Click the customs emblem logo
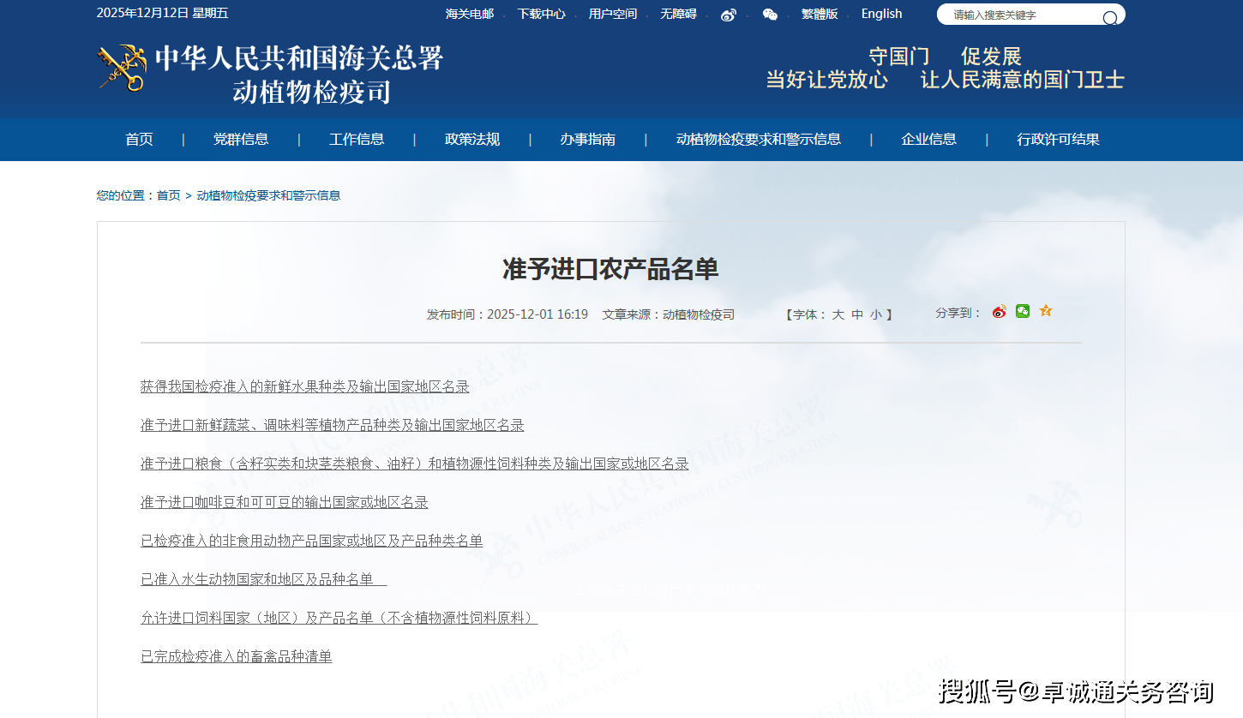1243x718 pixels. coord(122,69)
